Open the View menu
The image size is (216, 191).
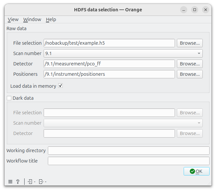(x=13, y=19)
